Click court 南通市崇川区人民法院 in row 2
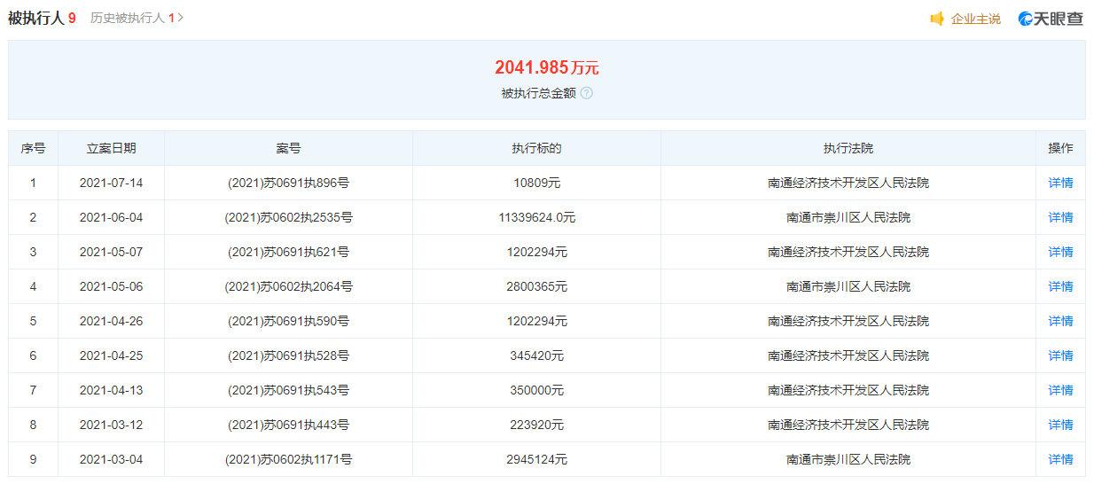The width and height of the screenshot is (1094, 484). pos(848,217)
